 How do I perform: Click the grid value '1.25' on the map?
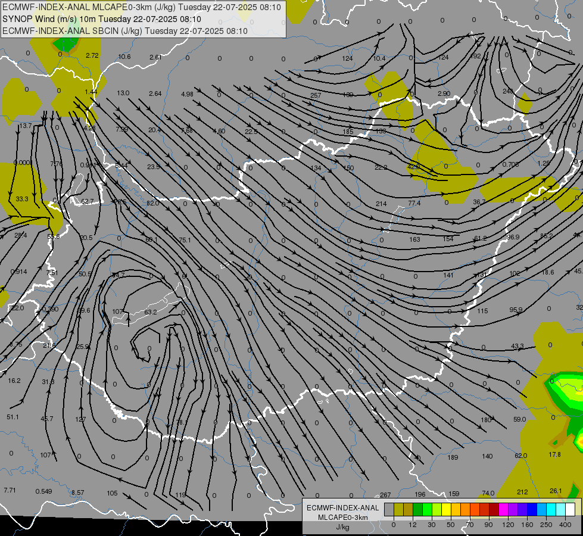click(544, 163)
